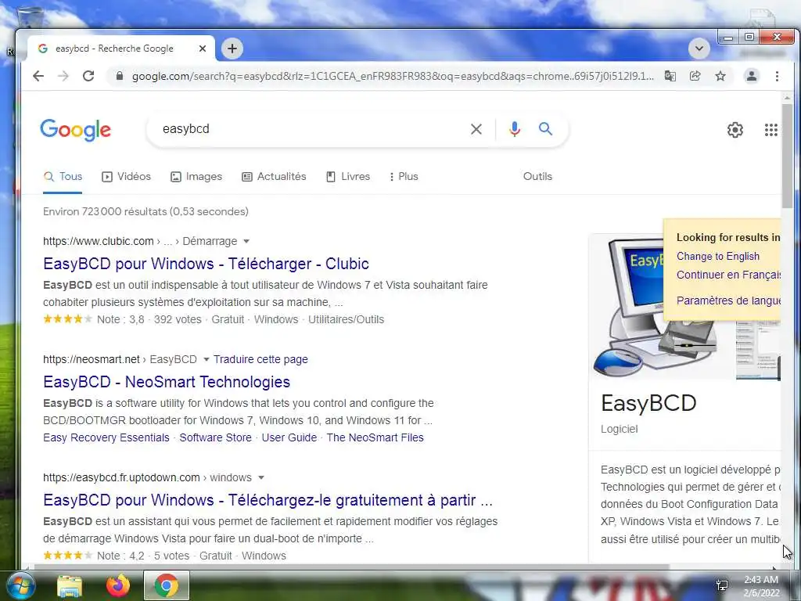Image resolution: width=801 pixels, height=601 pixels.
Task: Open EasyBCD pour Windows Clubic result
Action: [x=206, y=264]
